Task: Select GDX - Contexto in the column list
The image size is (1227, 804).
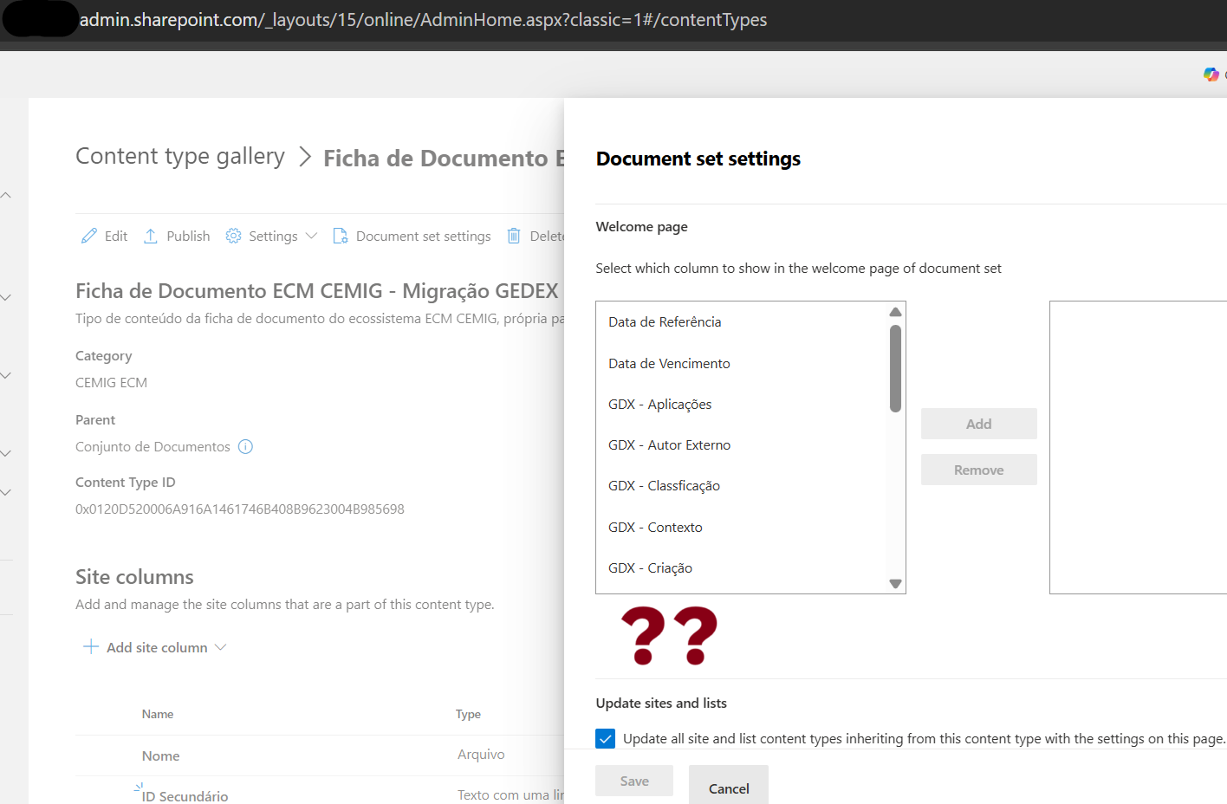Action: tap(655, 528)
